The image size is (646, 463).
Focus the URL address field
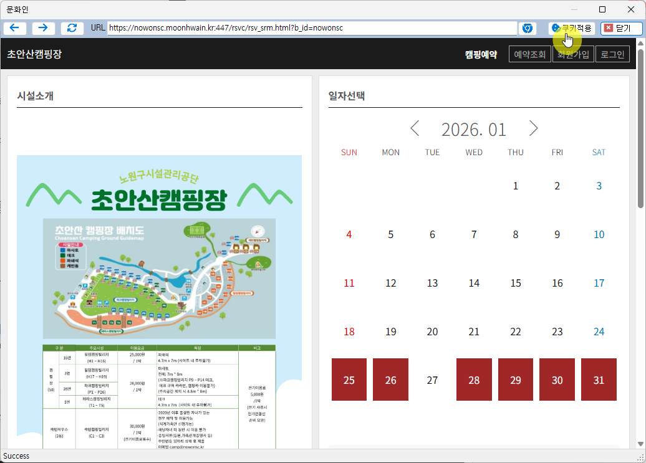coord(312,28)
